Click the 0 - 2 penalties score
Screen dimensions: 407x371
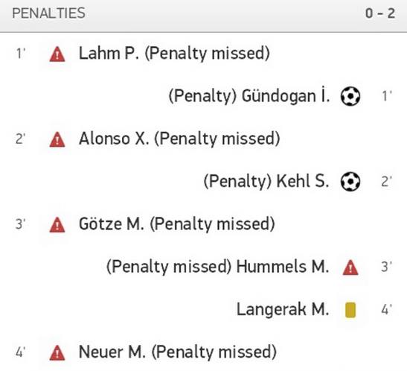[x=380, y=13]
